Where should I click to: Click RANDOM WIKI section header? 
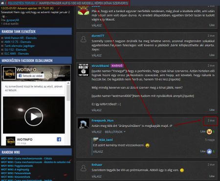pyautogui.click(x=36, y=152)
